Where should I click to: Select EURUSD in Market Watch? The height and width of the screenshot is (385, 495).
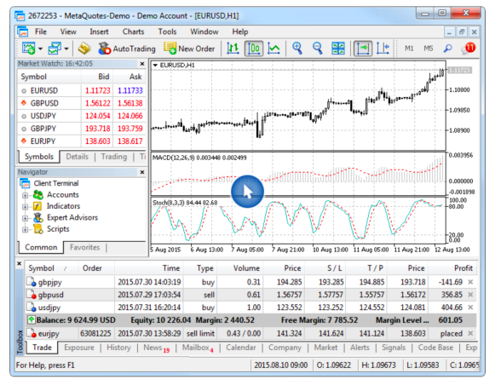(82, 90)
